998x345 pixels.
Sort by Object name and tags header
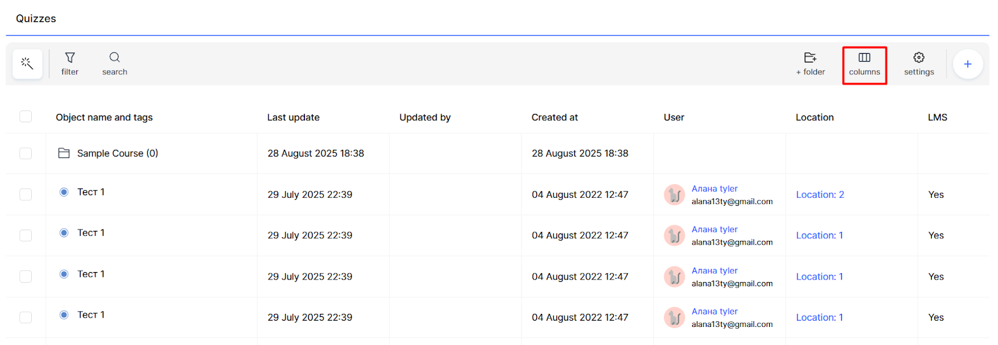click(104, 117)
